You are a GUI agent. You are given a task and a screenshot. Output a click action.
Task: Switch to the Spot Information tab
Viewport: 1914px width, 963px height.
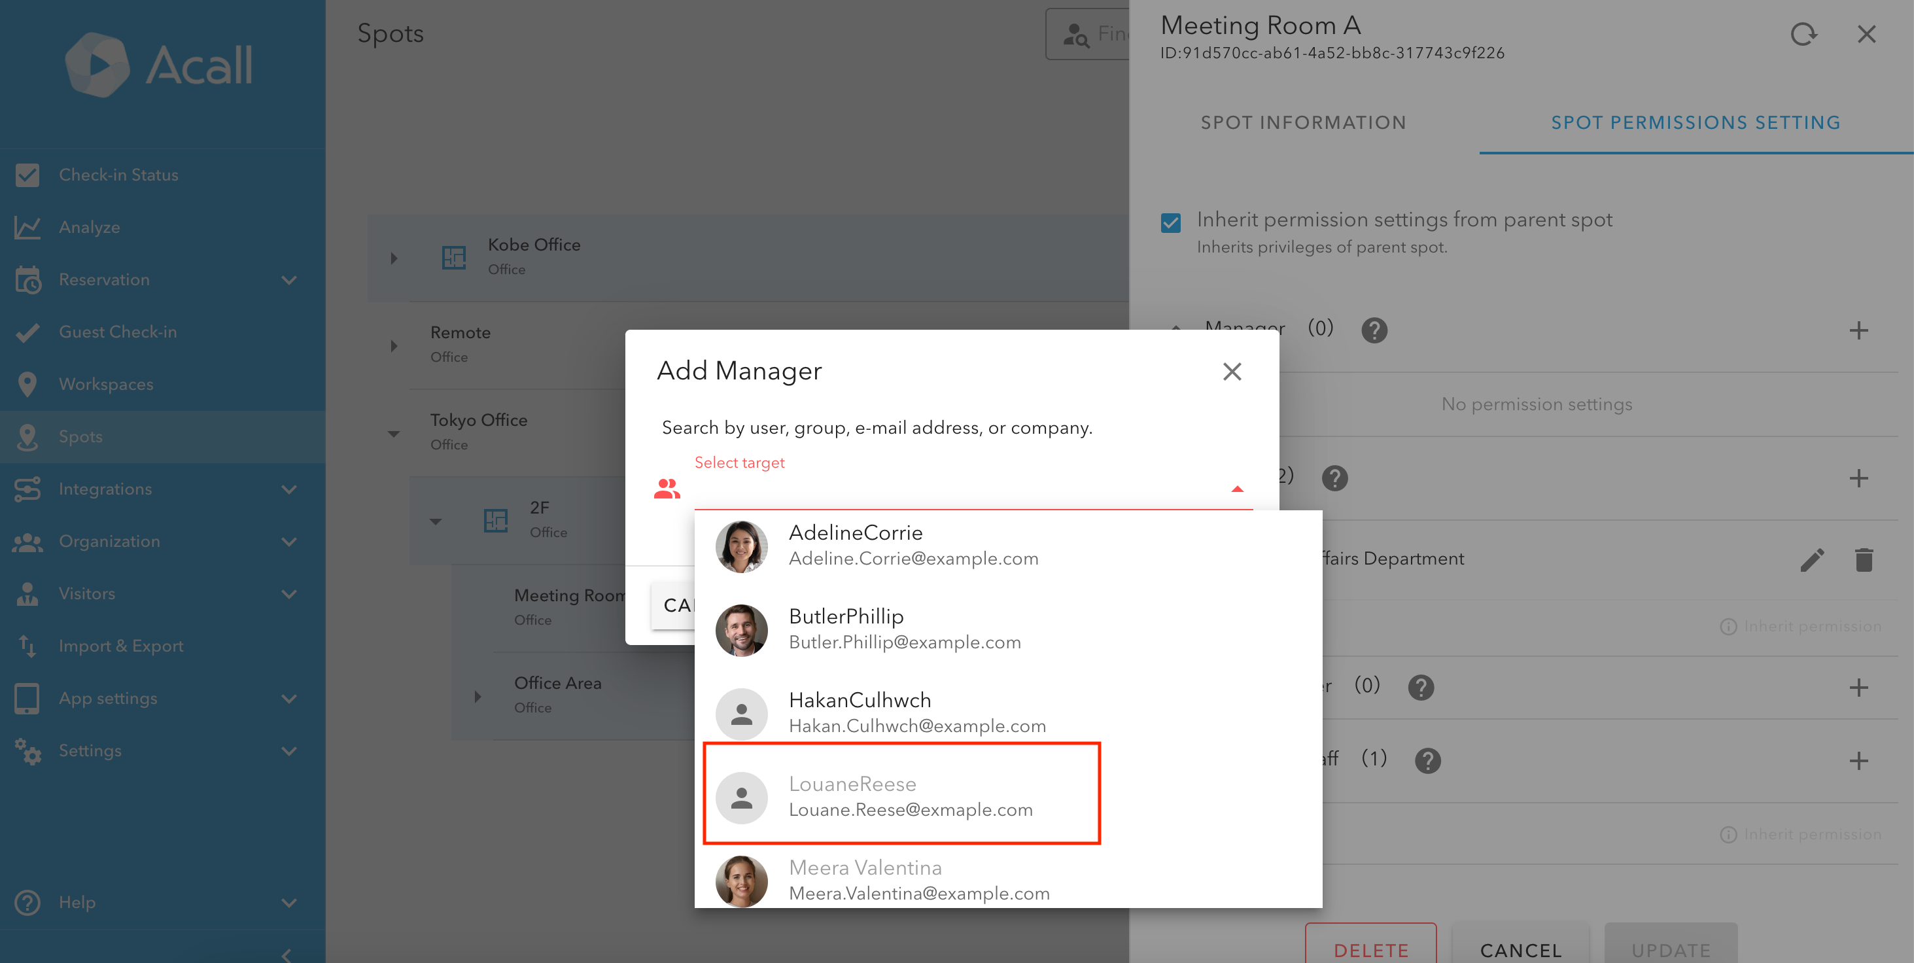point(1303,122)
